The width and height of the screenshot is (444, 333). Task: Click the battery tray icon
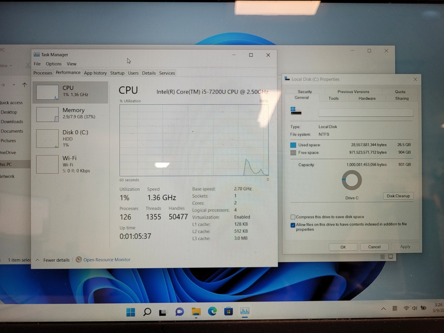pyautogui.click(x=423, y=308)
